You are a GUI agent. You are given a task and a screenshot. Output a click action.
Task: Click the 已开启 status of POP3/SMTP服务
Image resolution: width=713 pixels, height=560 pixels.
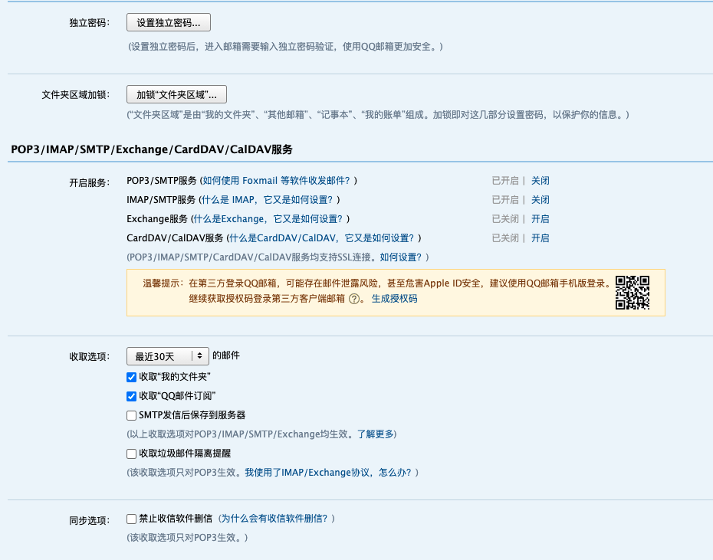point(505,181)
